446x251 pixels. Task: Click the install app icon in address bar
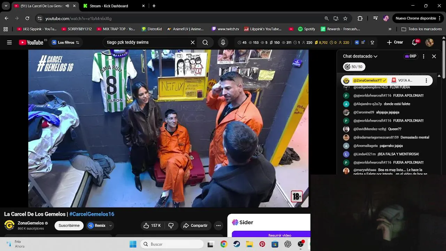pyautogui.click(x=336, y=18)
